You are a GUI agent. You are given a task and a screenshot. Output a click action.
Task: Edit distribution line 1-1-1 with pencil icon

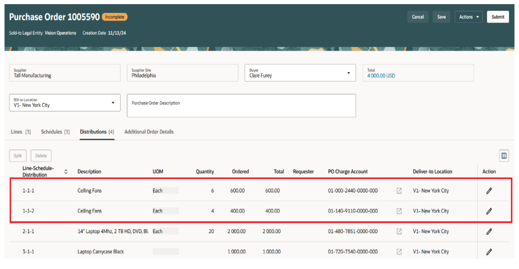[489, 190]
